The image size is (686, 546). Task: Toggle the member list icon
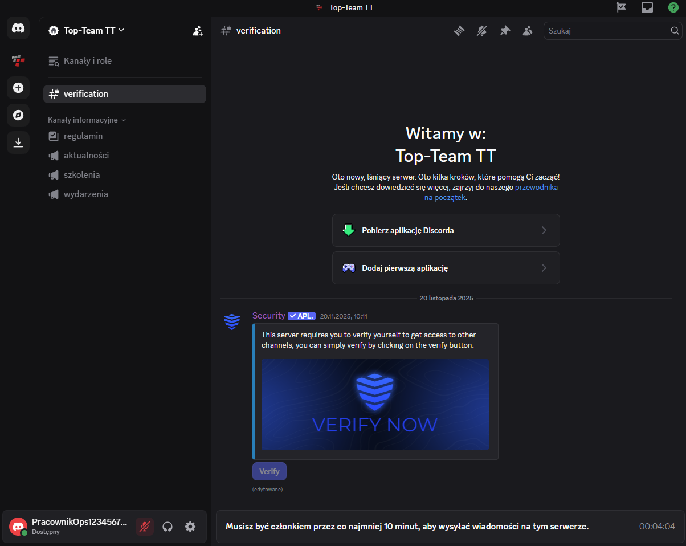point(528,31)
